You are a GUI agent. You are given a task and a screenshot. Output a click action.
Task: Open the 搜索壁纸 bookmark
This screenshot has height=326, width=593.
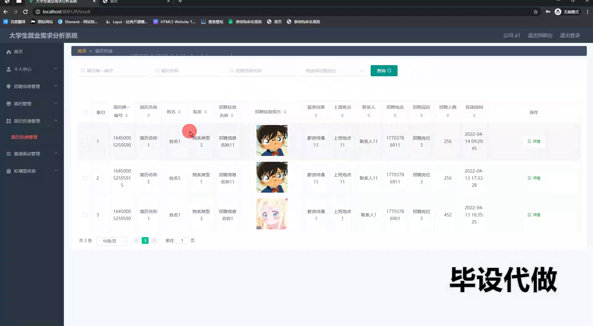pyautogui.click(x=212, y=22)
